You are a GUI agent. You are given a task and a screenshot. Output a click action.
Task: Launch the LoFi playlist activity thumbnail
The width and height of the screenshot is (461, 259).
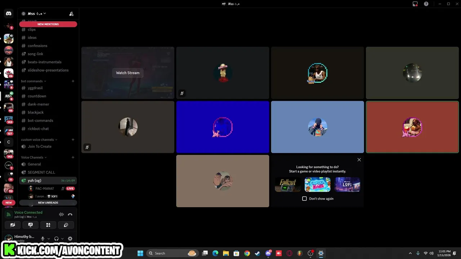[347, 185]
